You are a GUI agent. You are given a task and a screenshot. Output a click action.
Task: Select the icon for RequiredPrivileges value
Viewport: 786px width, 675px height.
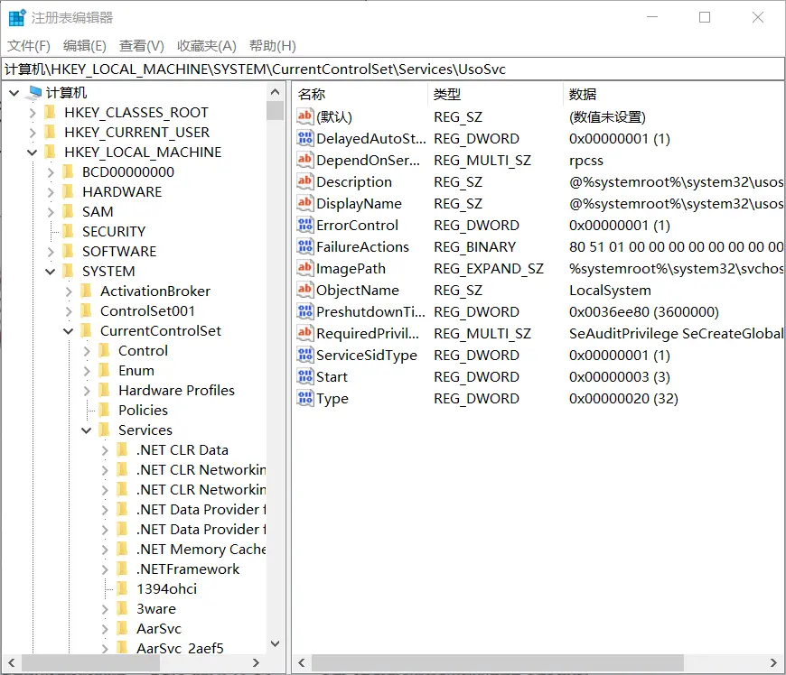coord(304,333)
